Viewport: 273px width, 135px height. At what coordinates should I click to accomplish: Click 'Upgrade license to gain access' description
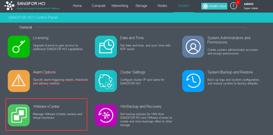click(58, 47)
